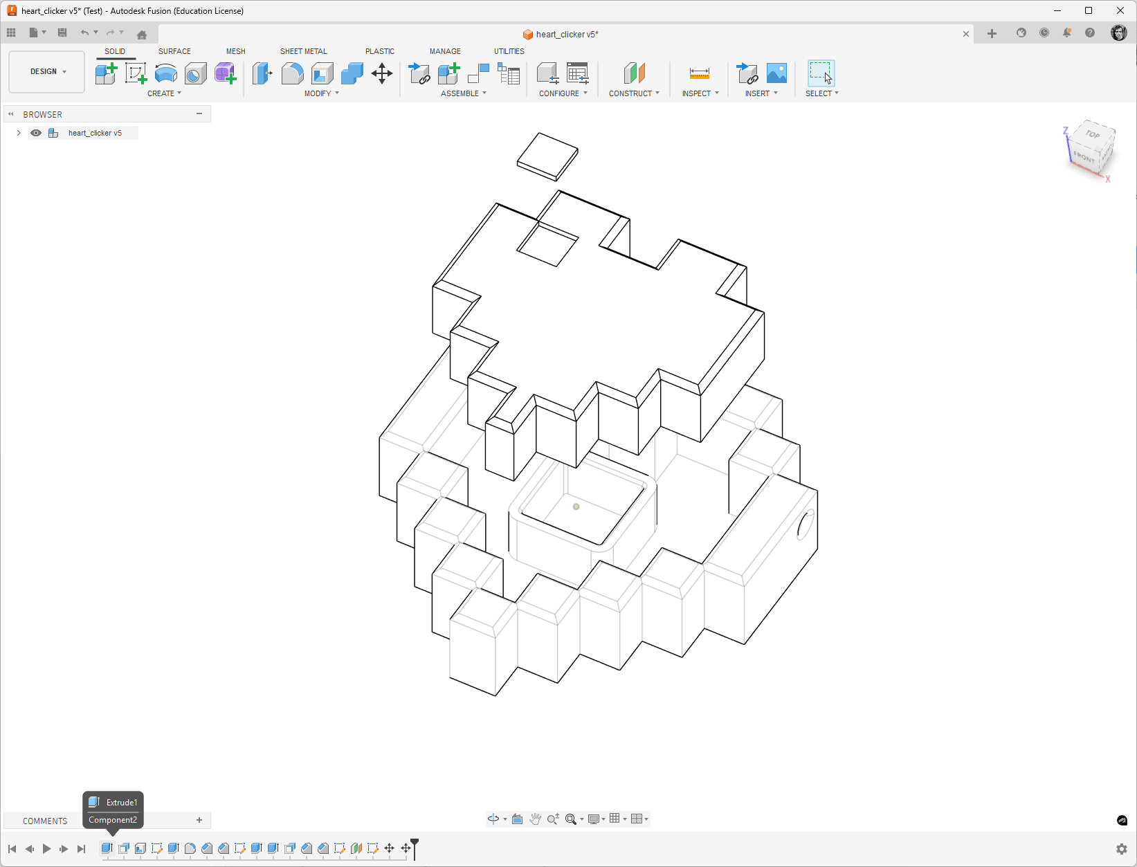Select the Press Pull tool

tap(262, 73)
